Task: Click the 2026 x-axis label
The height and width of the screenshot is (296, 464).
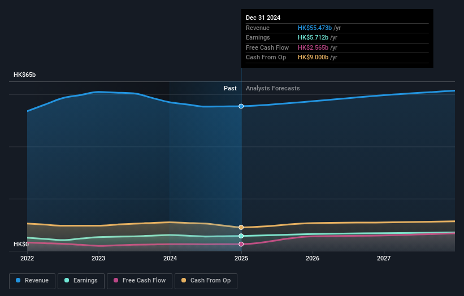Action: pos(313,259)
